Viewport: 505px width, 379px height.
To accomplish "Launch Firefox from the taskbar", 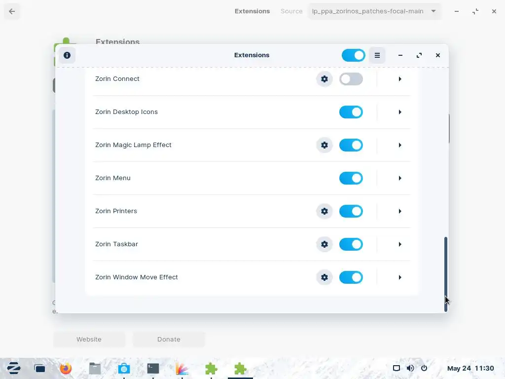I will (66, 368).
